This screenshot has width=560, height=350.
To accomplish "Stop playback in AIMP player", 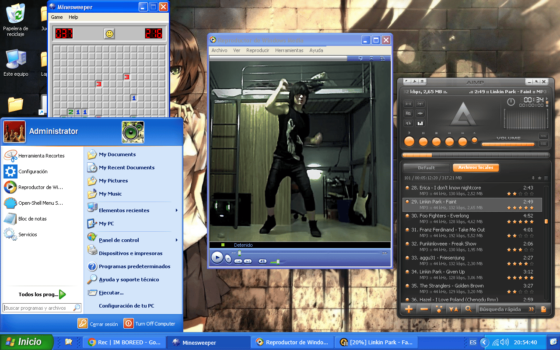I will (436, 141).
